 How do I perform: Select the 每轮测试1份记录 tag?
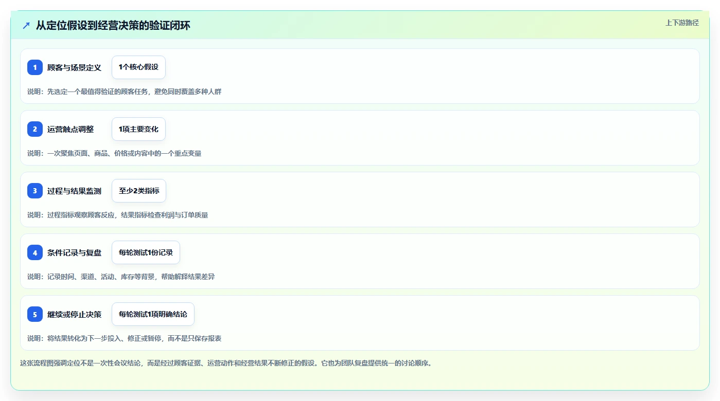(x=146, y=252)
